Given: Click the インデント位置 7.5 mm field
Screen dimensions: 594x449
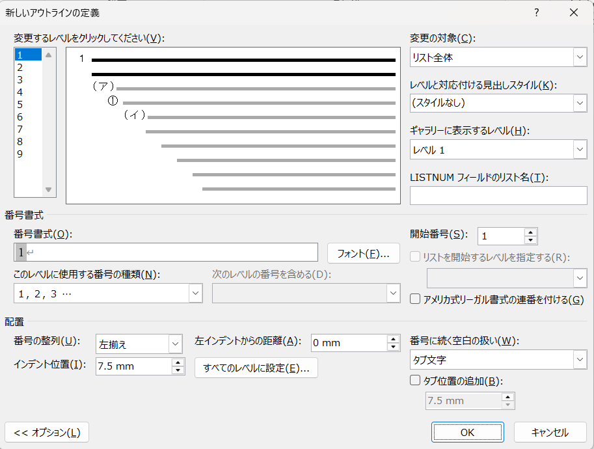Looking at the screenshot, I should click(x=134, y=366).
